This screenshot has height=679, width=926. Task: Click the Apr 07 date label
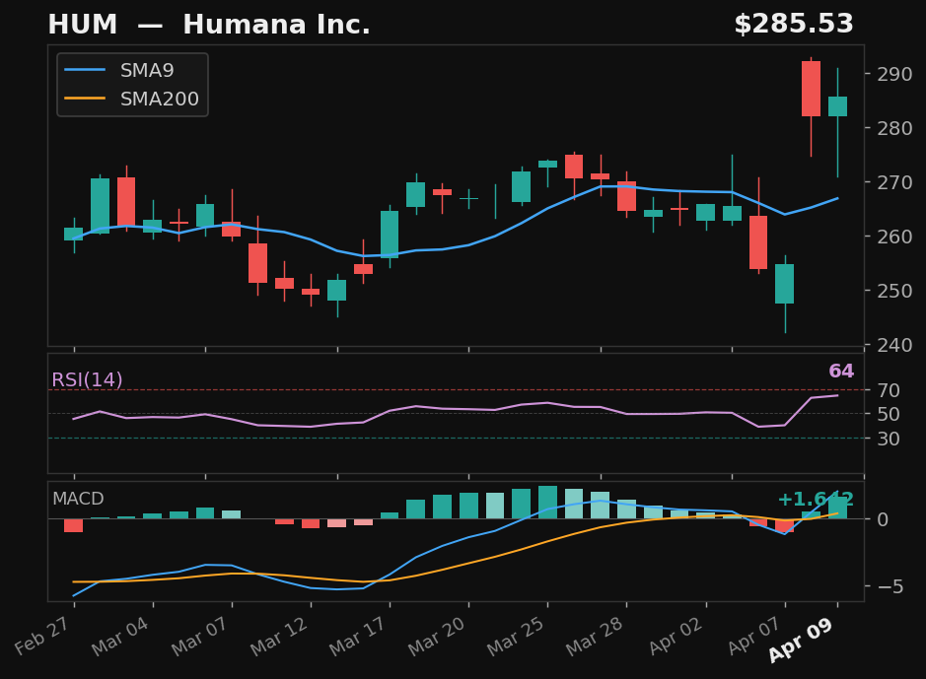click(754, 637)
